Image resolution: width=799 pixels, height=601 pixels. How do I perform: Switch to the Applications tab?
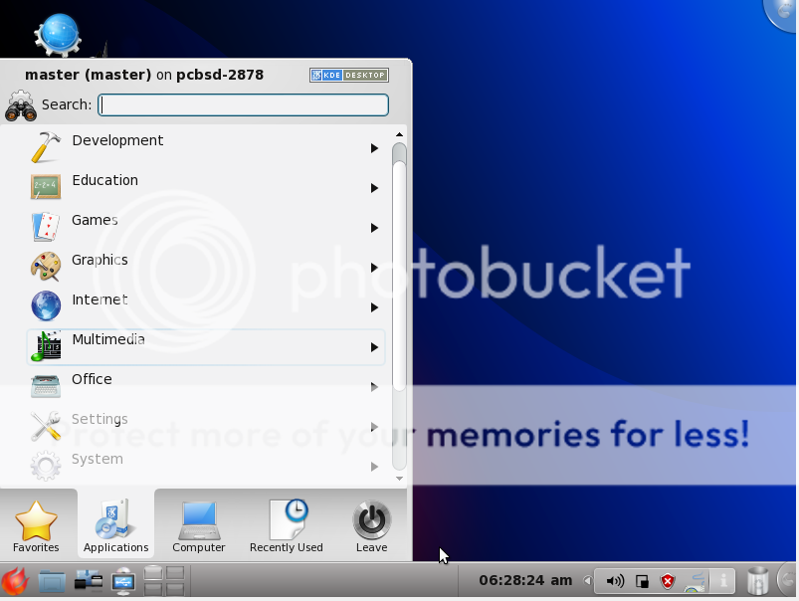(115, 525)
